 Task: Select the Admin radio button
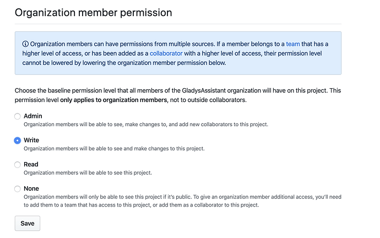pyautogui.click(x=18, y=116)
